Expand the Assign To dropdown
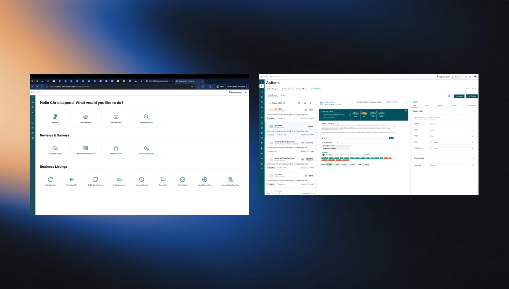 [x=452, y=124]
